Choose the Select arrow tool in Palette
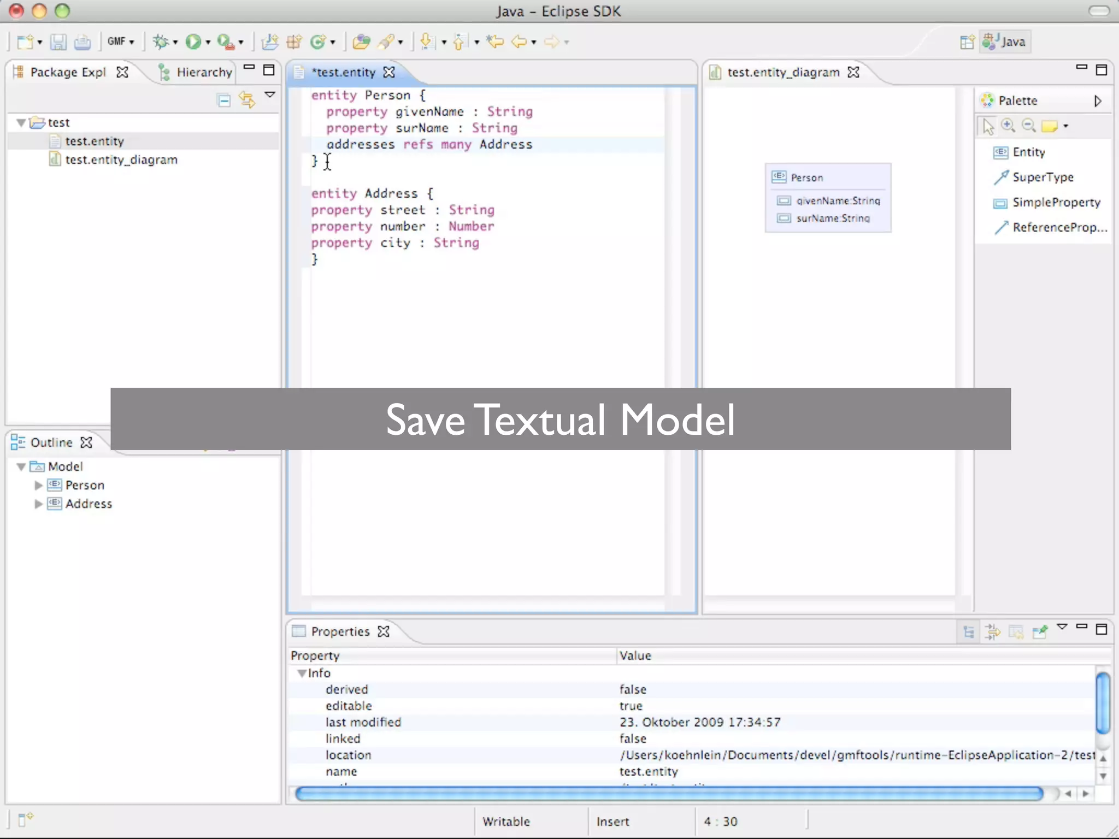This screenshot has height=839, width=1119. (x=988, y=126)
